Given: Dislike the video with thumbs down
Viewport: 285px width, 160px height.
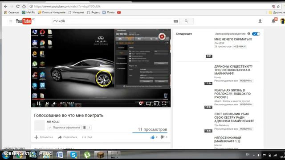Looking at the screenshot, I should (x=162, y=137).
